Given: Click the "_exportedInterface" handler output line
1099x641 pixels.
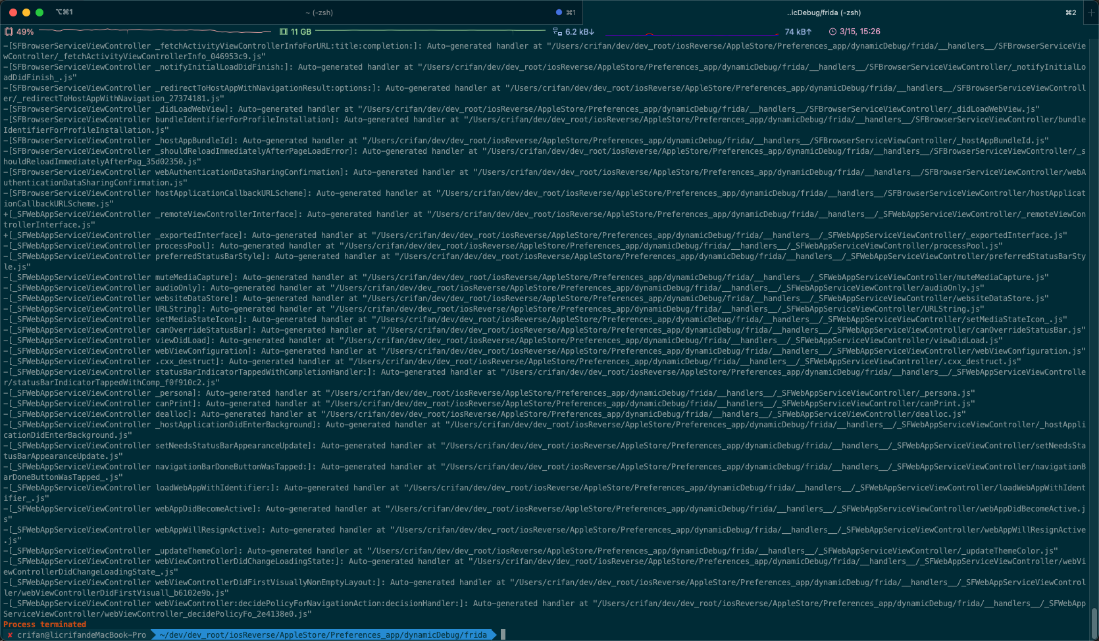Looking at the screenshot, I should [535, 235].
